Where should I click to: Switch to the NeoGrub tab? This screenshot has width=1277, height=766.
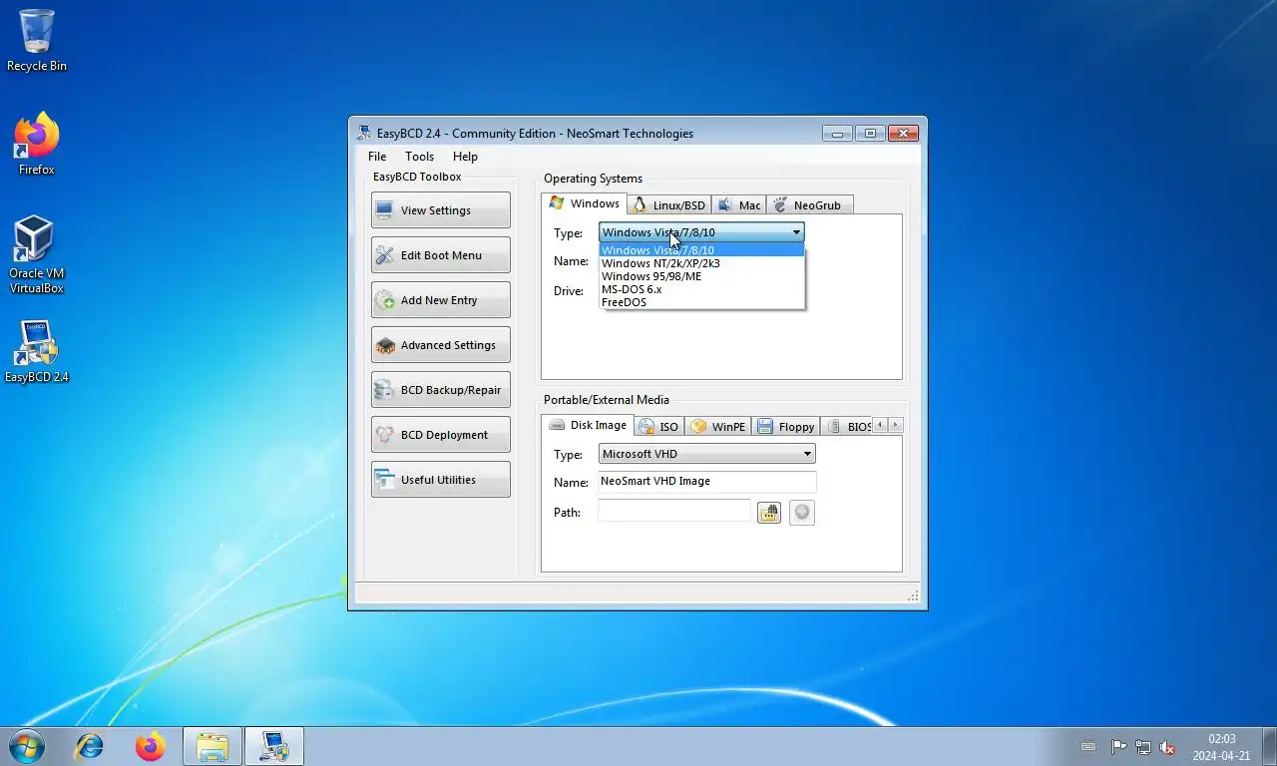click(809, 204)
